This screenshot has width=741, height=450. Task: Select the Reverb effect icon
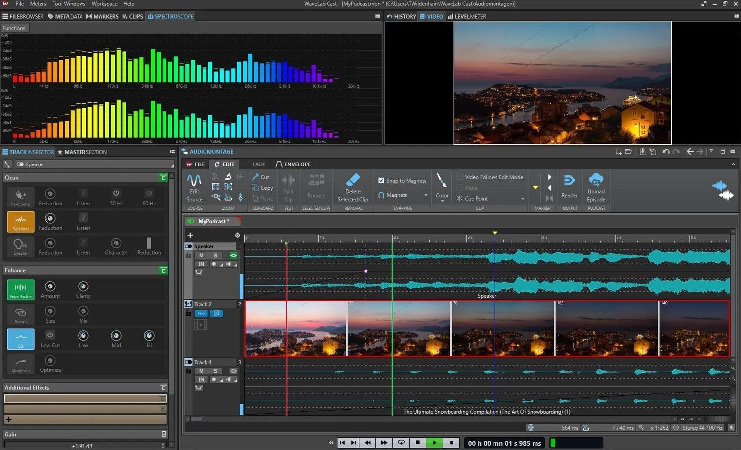[x=21, y=314]
